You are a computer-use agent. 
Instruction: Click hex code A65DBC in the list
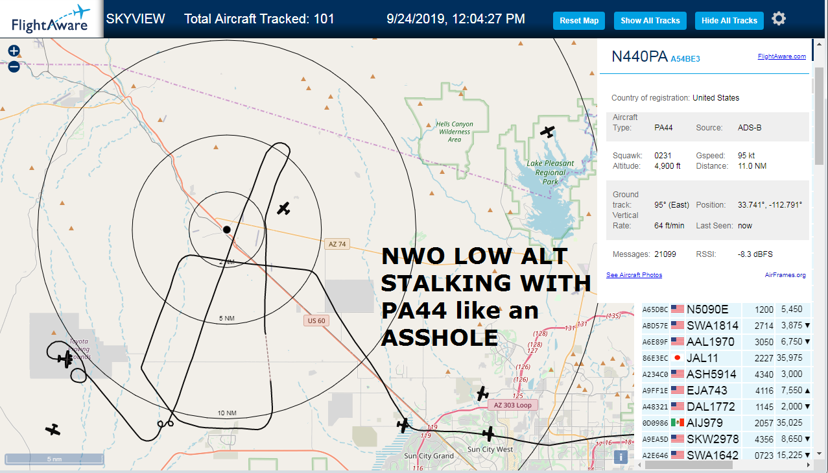[x=655, y=310]
